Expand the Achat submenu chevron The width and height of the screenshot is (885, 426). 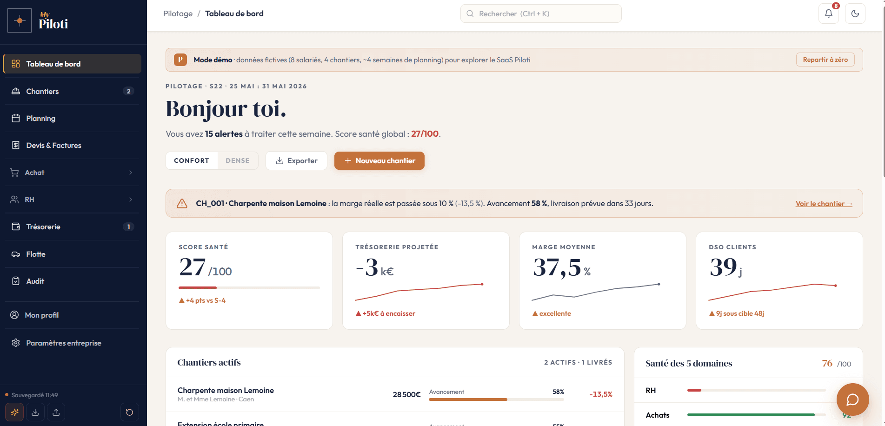pos(131,173)
